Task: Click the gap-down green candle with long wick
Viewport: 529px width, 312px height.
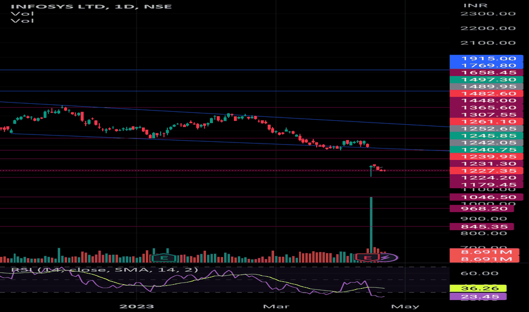Action: 371,171
